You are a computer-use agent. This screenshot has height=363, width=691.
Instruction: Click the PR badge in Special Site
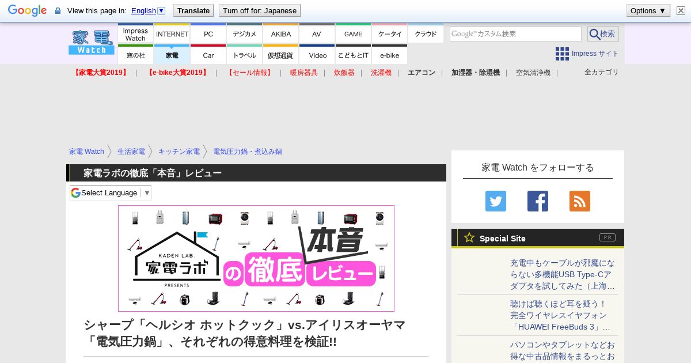(608, 237)
